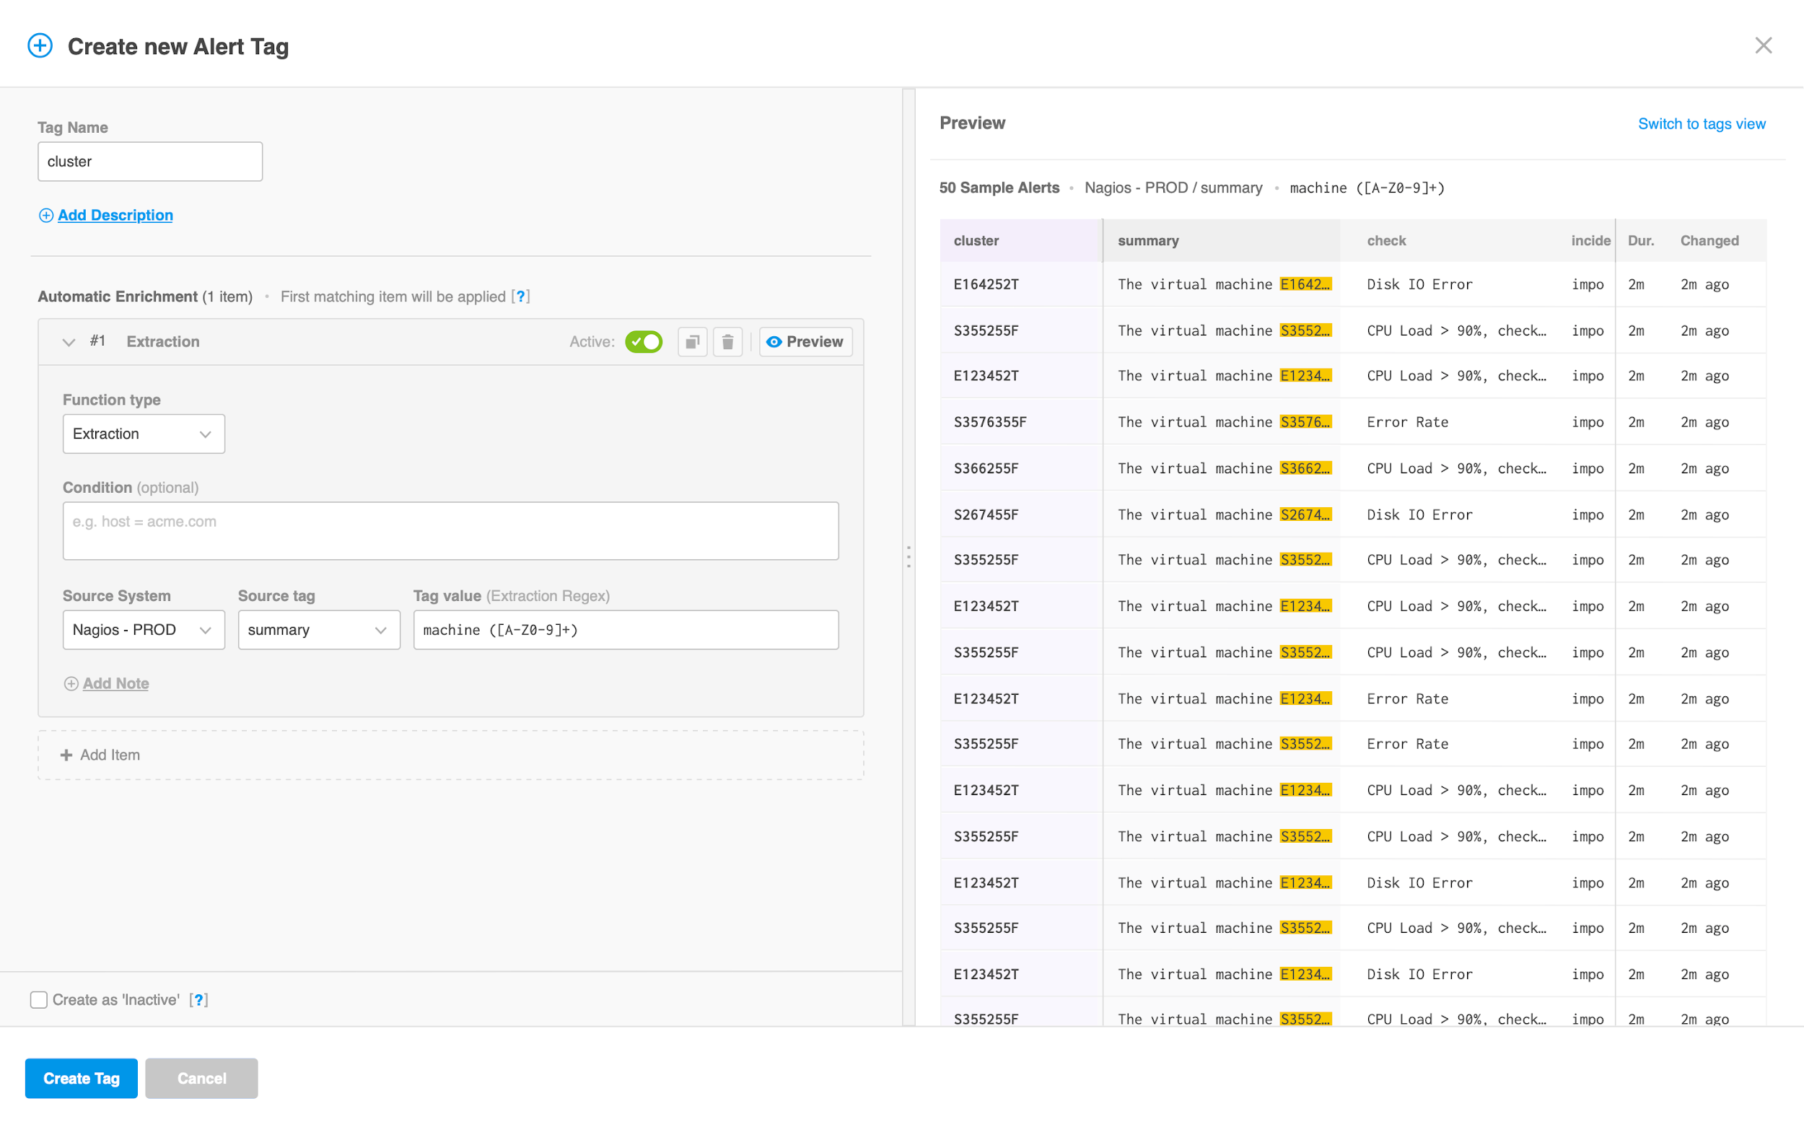Click the duplicate extraction item icon

tap(692, 341)
